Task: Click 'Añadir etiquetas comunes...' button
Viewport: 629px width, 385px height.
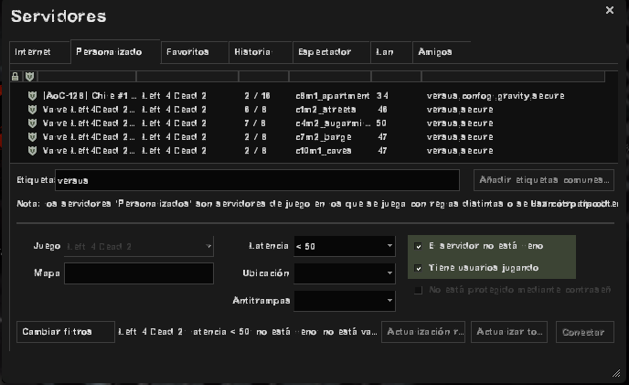Action: click(x=544, y=180)
